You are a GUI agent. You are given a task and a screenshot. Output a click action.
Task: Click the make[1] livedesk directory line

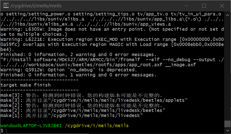click(72, 115)
